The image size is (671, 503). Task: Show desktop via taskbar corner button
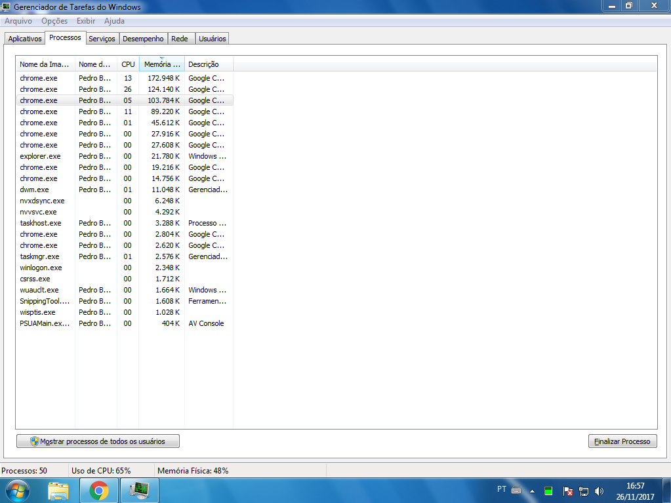click(666, 491)
